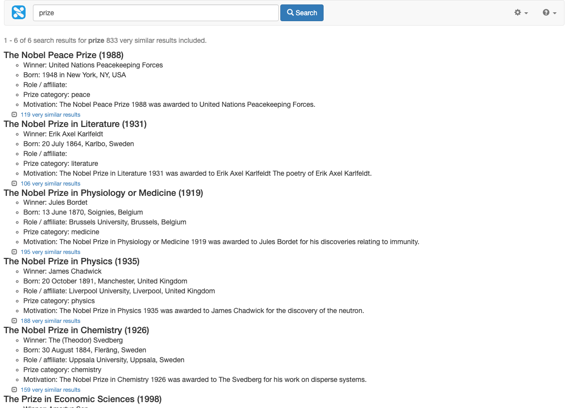Screen dimensions: 568x408
Task: Click the blue app logo icon
Action: (x=18, y=12)
